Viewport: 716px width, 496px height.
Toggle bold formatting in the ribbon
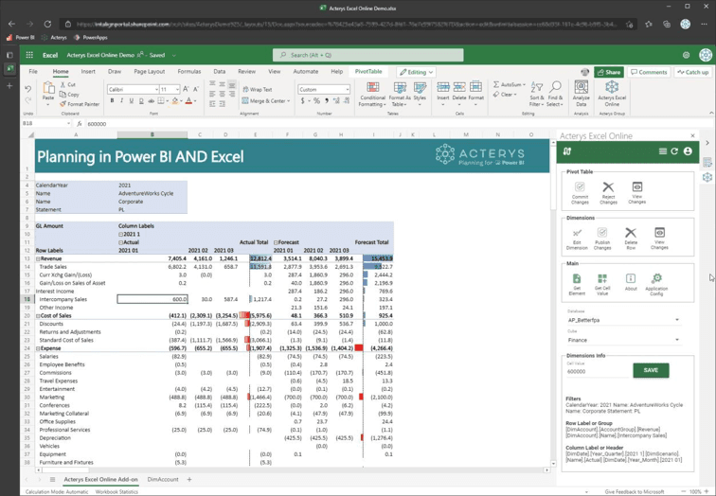(x=111, y=101)
